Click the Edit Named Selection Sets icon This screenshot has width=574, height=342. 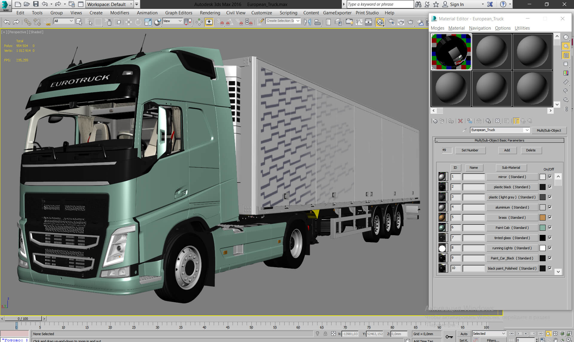(x=260, y=22)
